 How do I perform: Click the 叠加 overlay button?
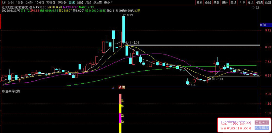pyautogui.click(x=208, y=2)
